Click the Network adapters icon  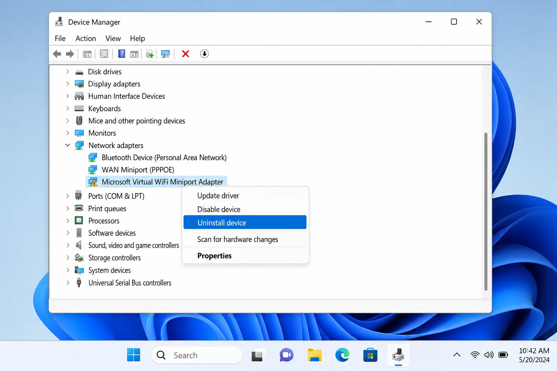79,145
